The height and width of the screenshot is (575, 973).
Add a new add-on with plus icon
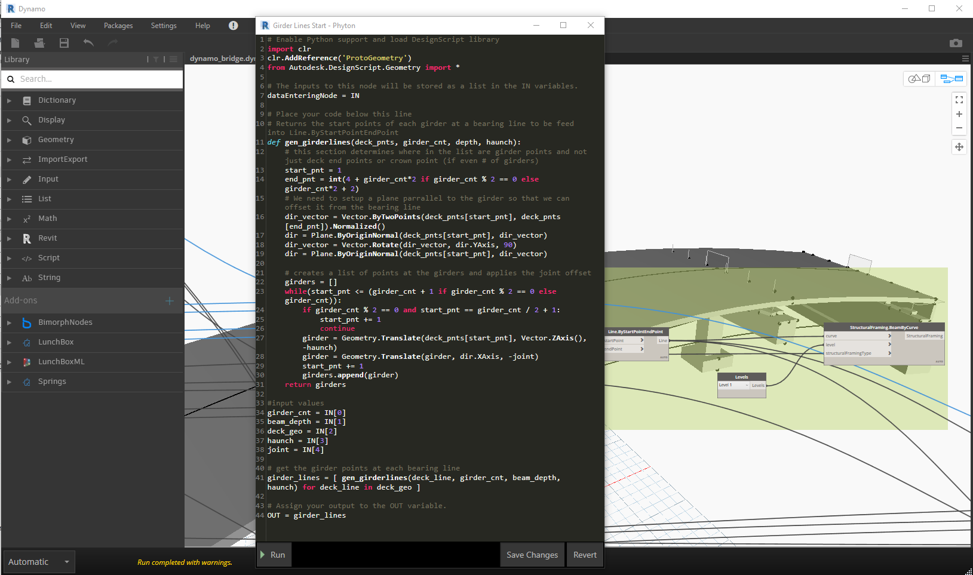tap(170, 301)
